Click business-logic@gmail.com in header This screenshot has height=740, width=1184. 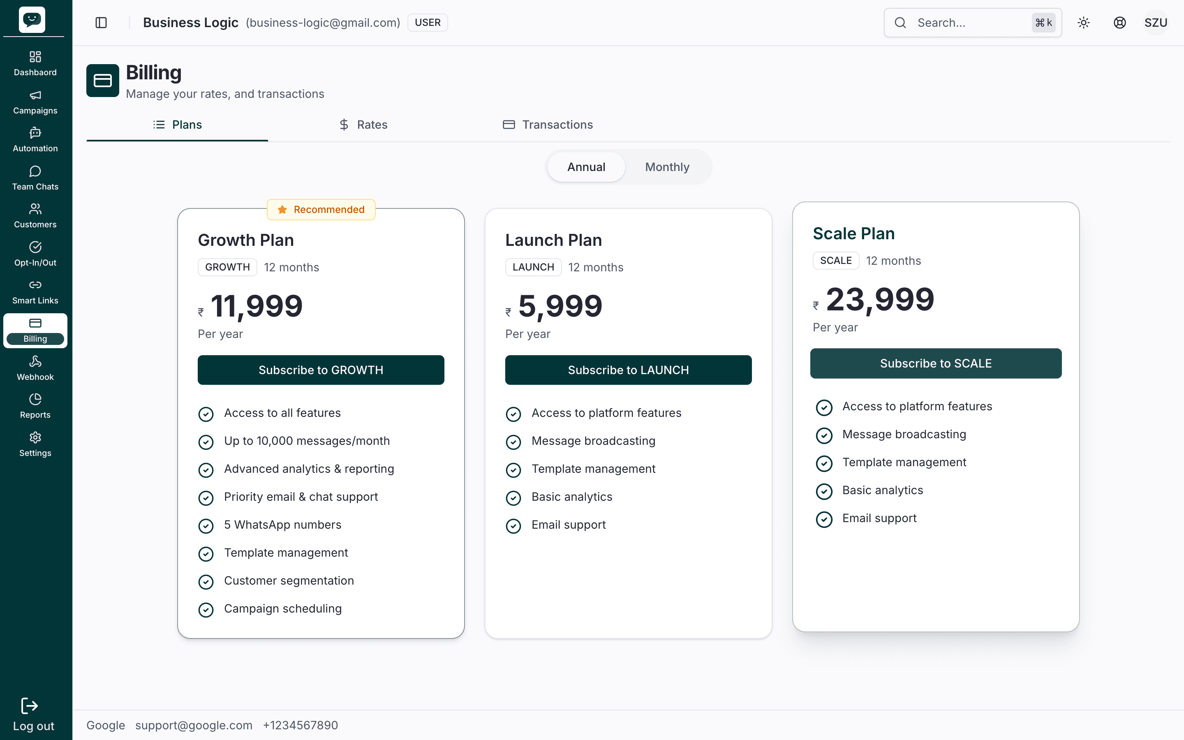tap(323, 23)
